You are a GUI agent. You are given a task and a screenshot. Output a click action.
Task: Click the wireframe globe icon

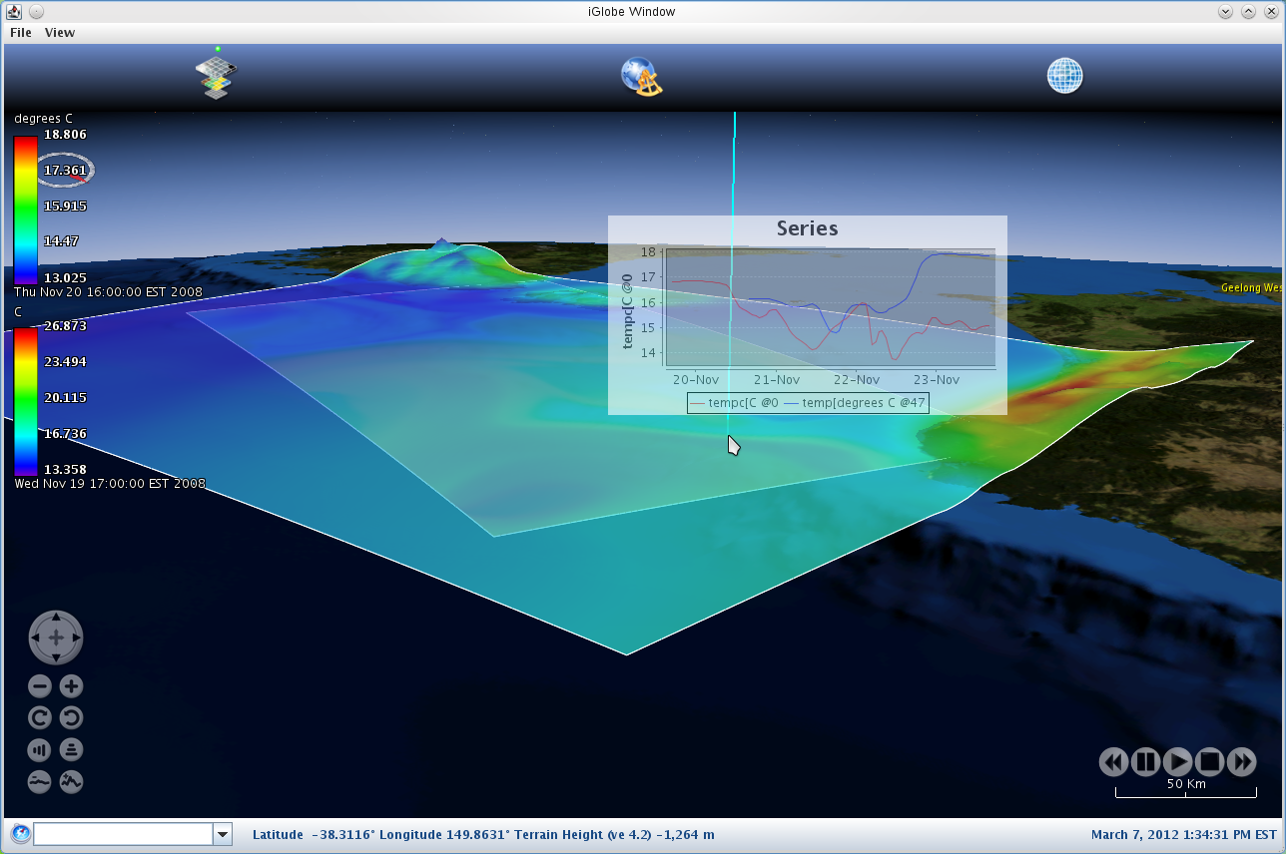pyautogui.click(x=1064, y=76)
